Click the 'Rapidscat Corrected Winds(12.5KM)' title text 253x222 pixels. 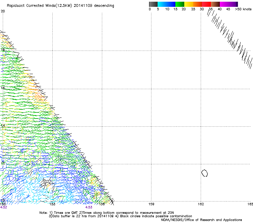(39, 6)
